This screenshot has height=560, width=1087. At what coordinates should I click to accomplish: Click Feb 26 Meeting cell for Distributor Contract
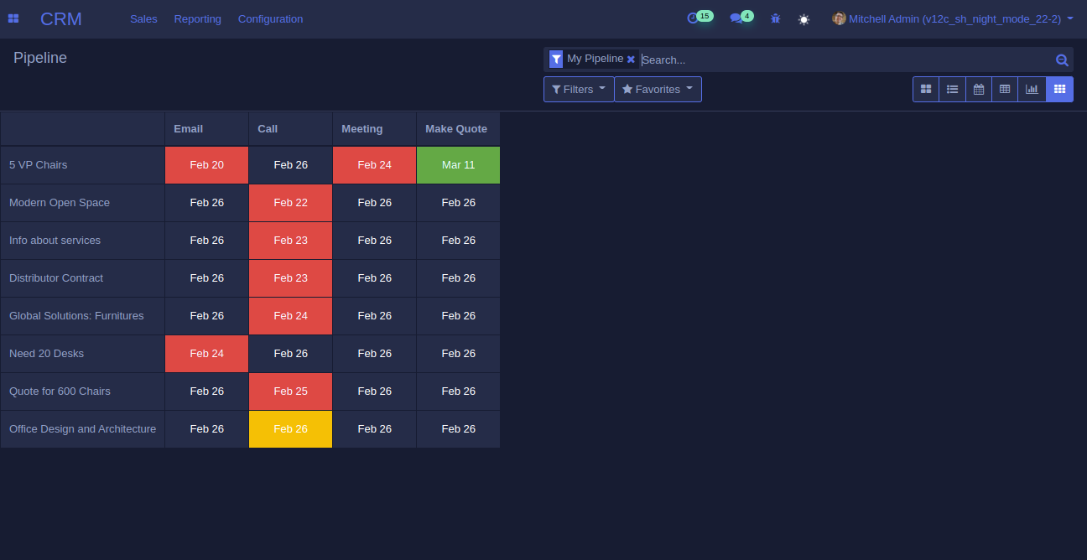[x=374, y=278]
